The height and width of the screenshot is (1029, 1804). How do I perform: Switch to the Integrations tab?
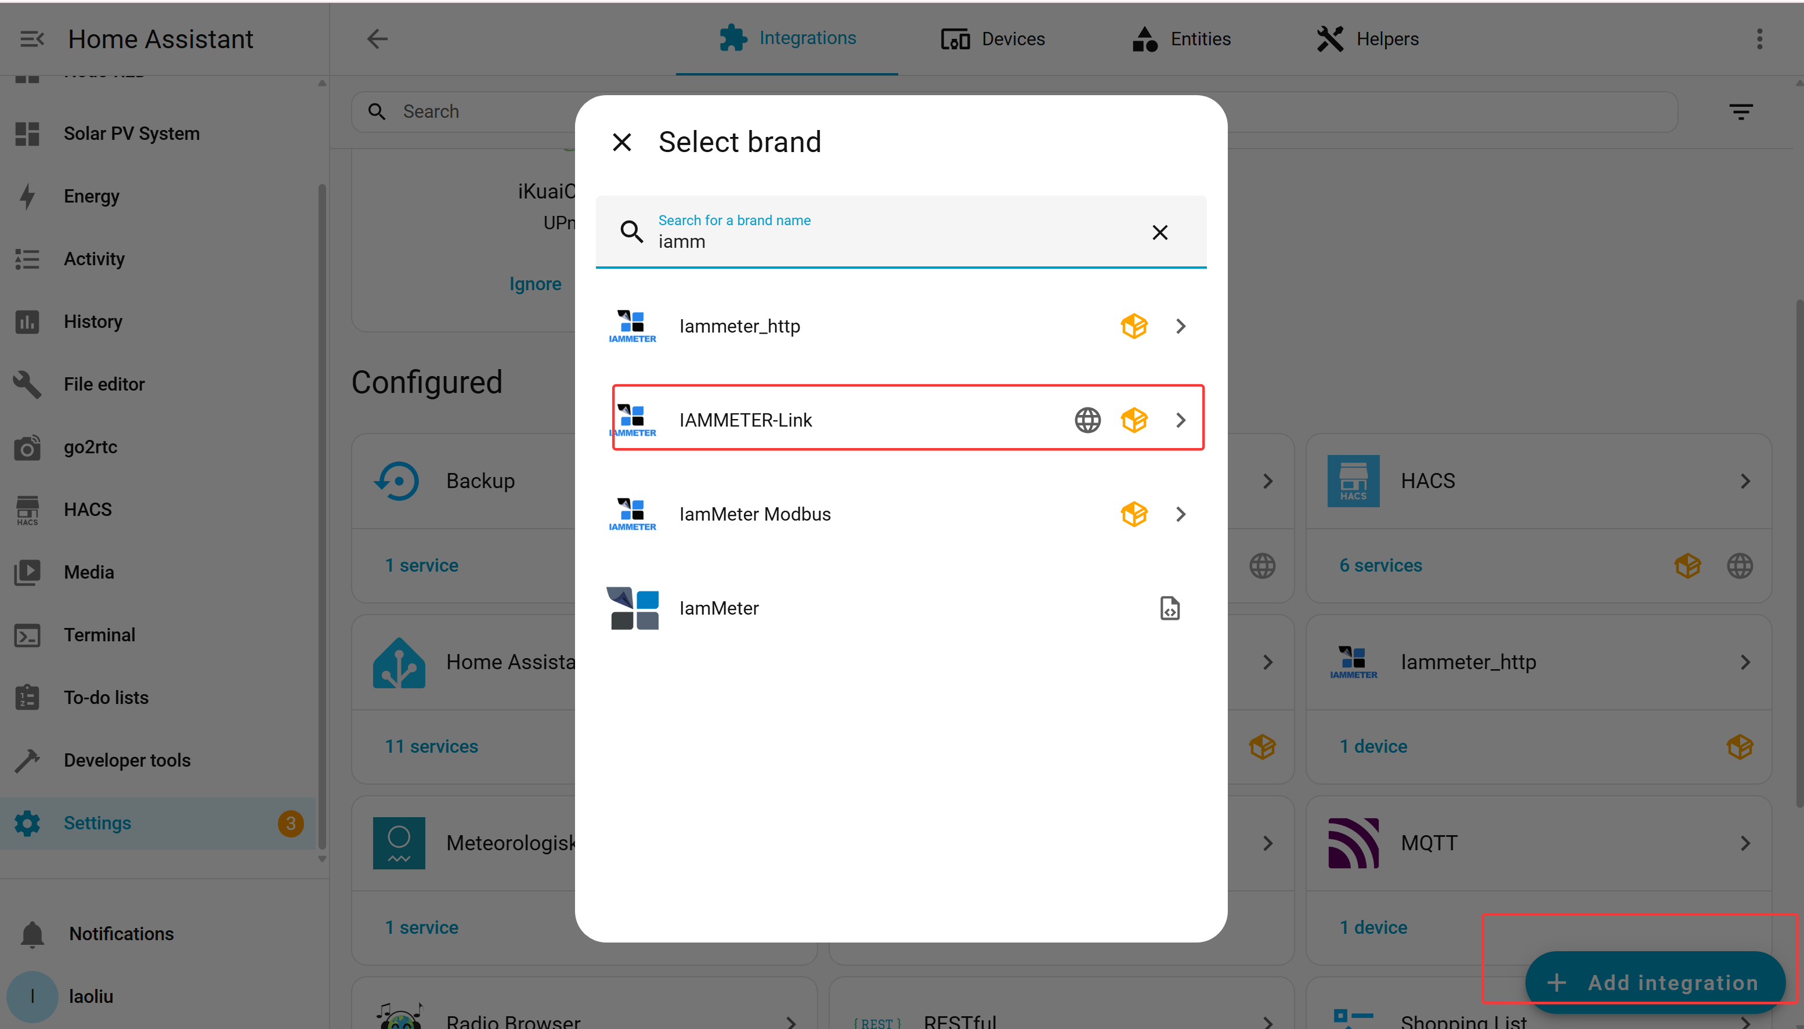click(x=787, y=39)
